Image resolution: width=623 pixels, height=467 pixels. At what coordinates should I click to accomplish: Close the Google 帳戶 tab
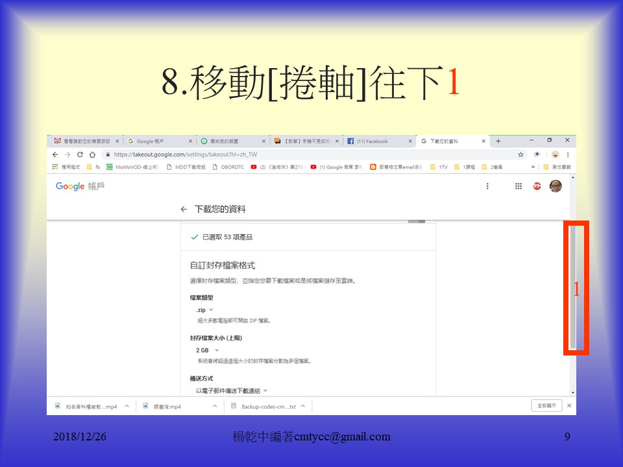pyautogui.click(x=190, y=141)
